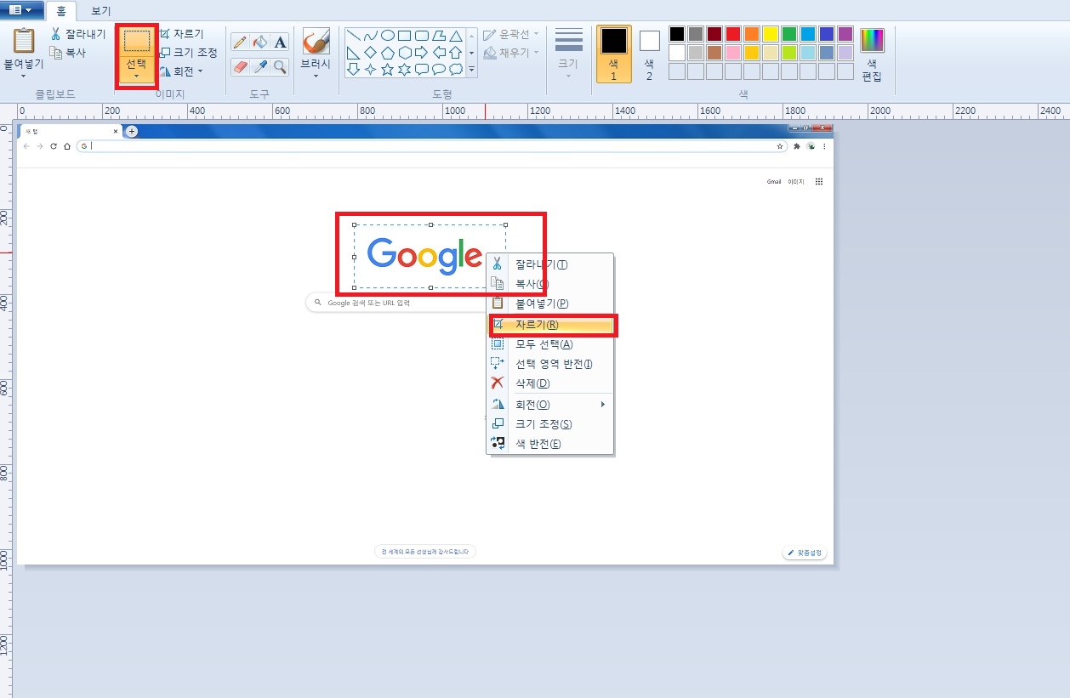Select the Fill with color bucket tool
This screenshot has height=698, width=1070.
pos(260,42)
